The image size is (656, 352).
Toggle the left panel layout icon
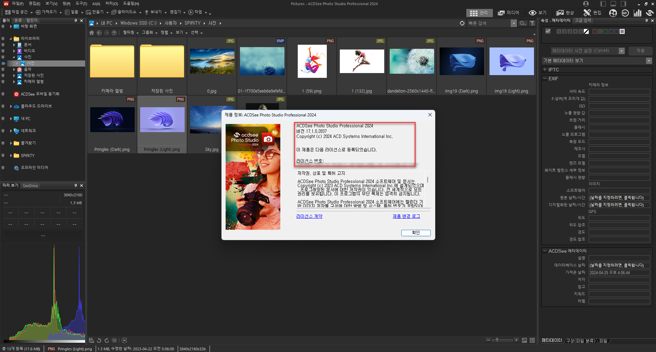pos(603,4)
